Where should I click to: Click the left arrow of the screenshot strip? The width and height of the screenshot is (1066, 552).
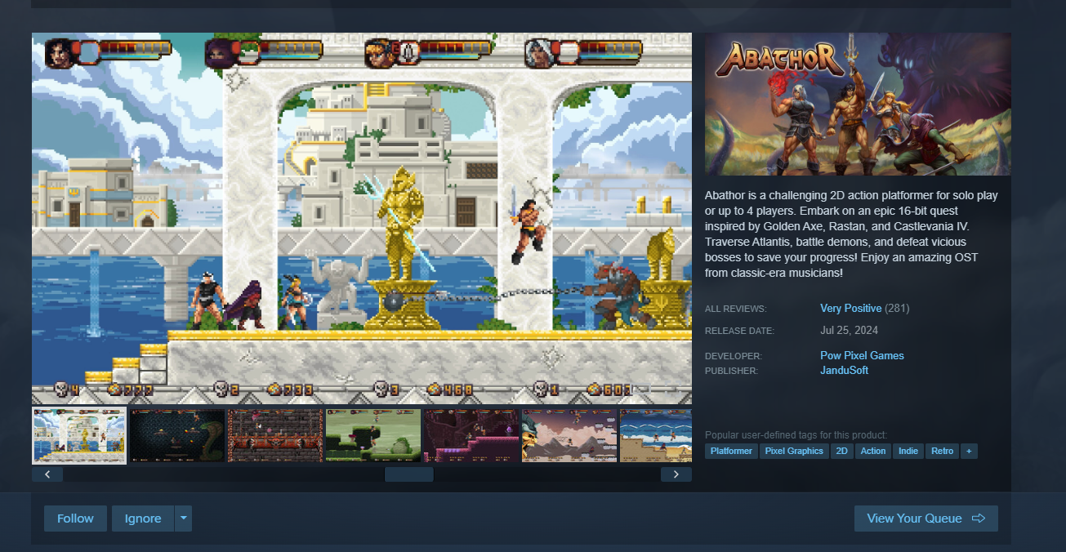pyautogui.click(x=47, y=474)
